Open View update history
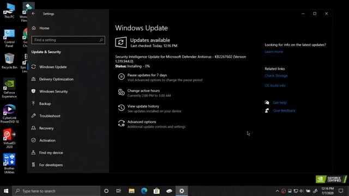The height and width of the screenshot is (196, 349). [143, 106]
